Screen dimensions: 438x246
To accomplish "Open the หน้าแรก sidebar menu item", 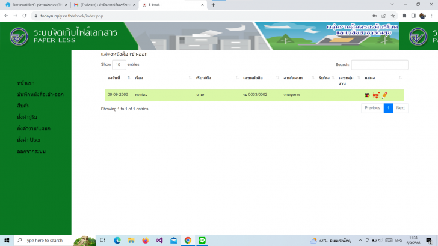I will [26, 83].
